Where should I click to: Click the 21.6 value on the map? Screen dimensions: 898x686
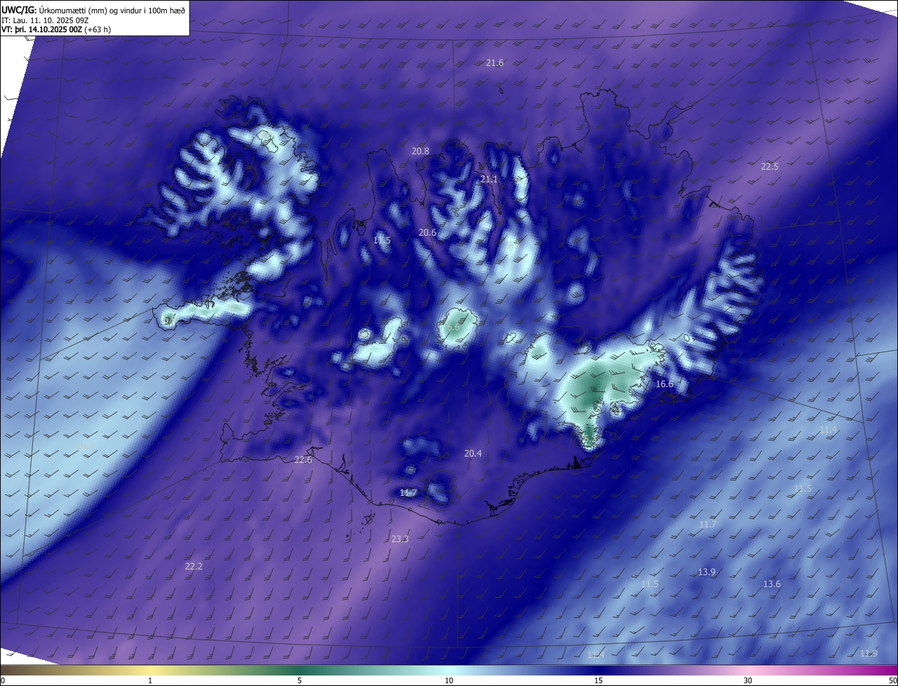point(495,63)
